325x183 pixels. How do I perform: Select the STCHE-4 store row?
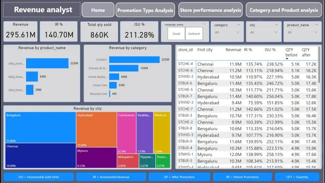[x=247, y=64]
